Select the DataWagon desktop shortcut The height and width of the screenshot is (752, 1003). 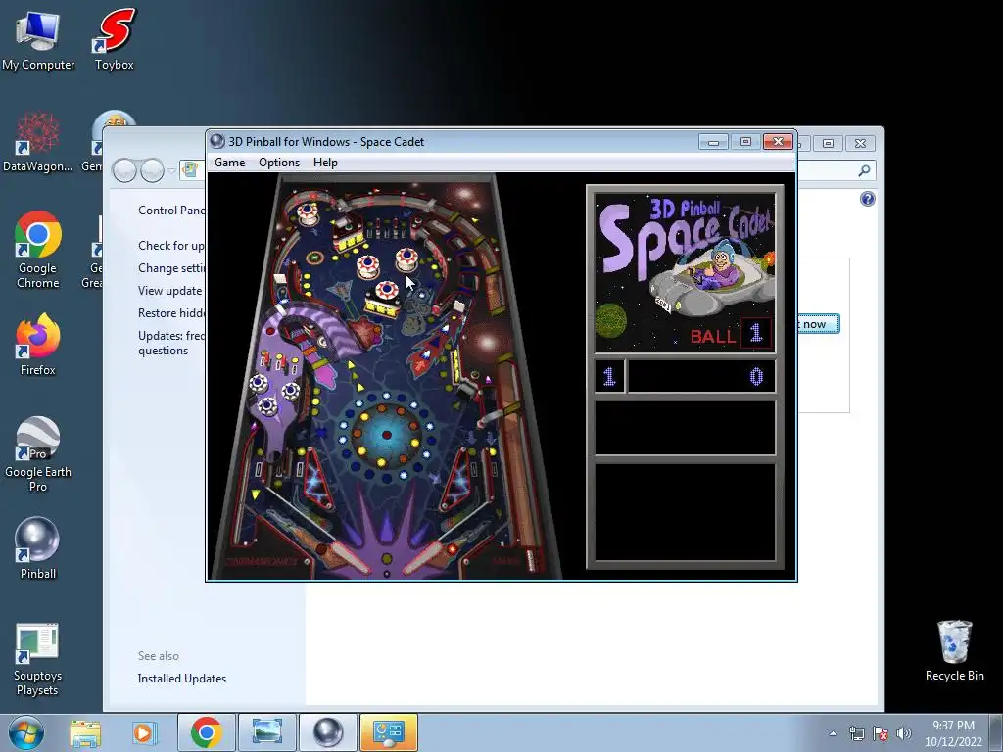pos(38,142)
